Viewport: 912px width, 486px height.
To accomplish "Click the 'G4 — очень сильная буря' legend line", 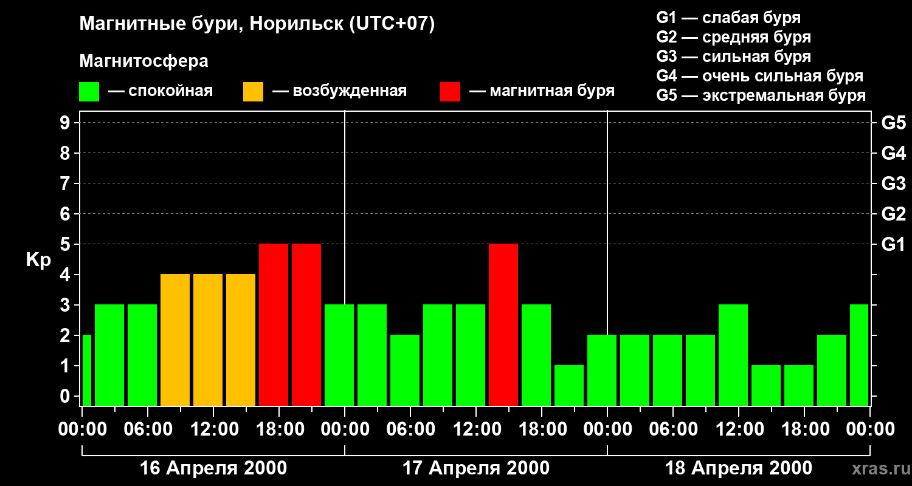I will (x=759, y=76).
